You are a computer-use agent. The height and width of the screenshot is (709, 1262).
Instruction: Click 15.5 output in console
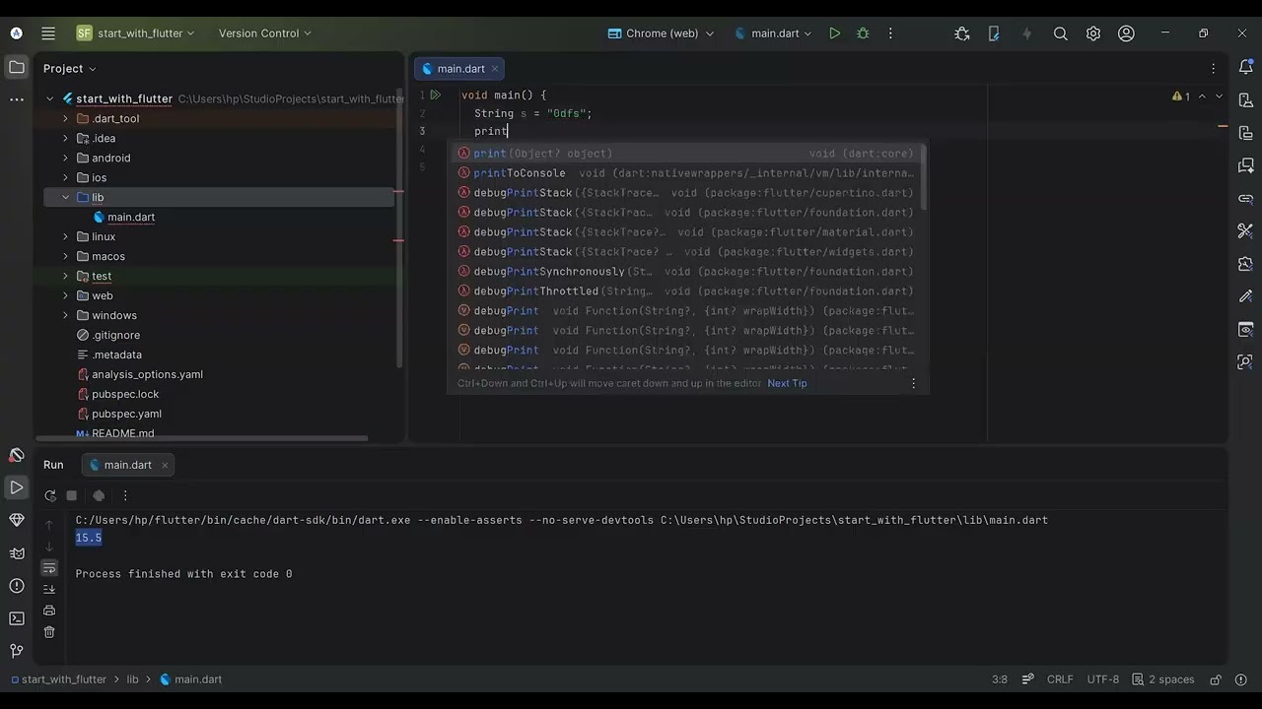coord(89,538)
